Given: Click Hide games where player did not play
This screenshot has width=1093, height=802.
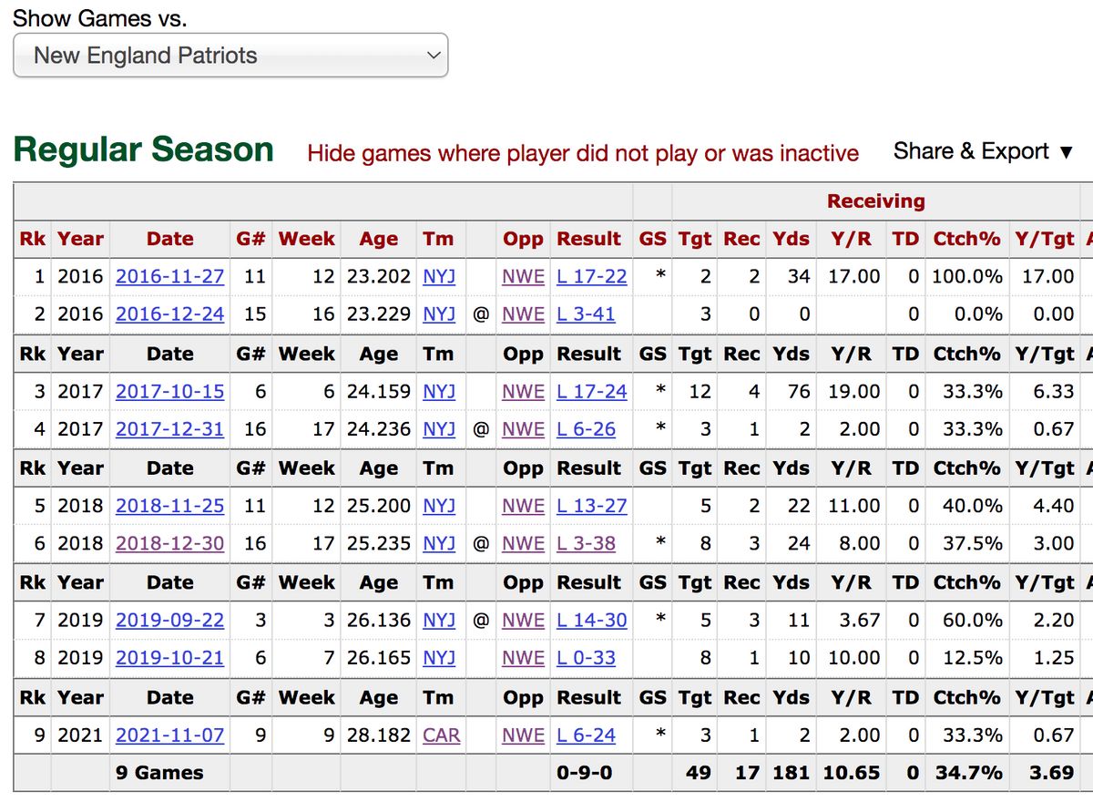Looking at the screenshot, I should pyautogui.click(x=583, y=153).
